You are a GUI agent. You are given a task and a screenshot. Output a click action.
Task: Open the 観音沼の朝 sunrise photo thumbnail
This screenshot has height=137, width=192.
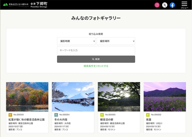pyautogui.click(x=119, y=97)
